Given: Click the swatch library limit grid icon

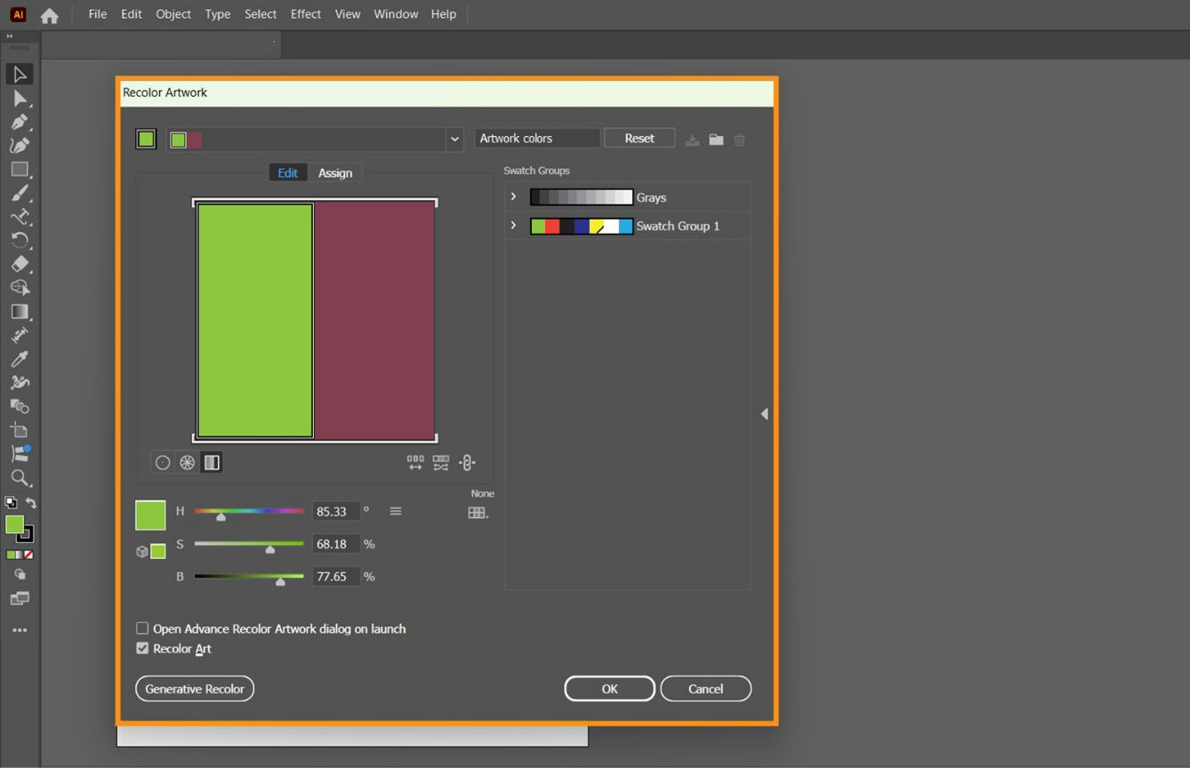Looking at the screenshot, I should tap(477, 512).
